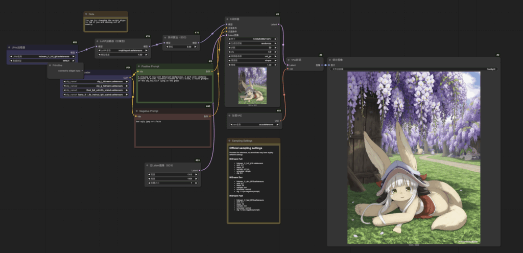Select the Sampling Settings node title

(242, 141)
